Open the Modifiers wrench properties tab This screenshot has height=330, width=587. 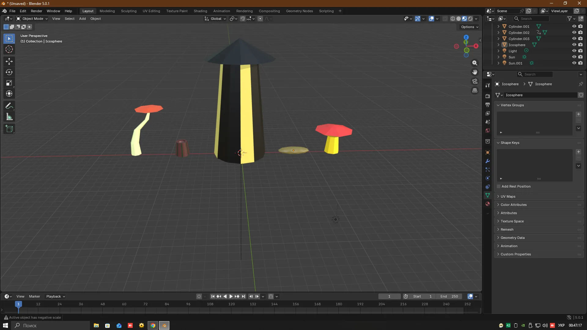pos(488,161)
